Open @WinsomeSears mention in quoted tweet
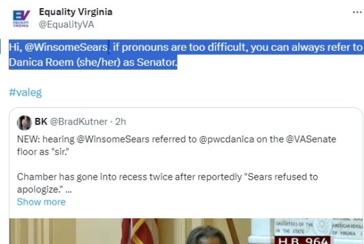Image resolution: width=364 pixels, height=244 pixels. click(x=113, y=140)
